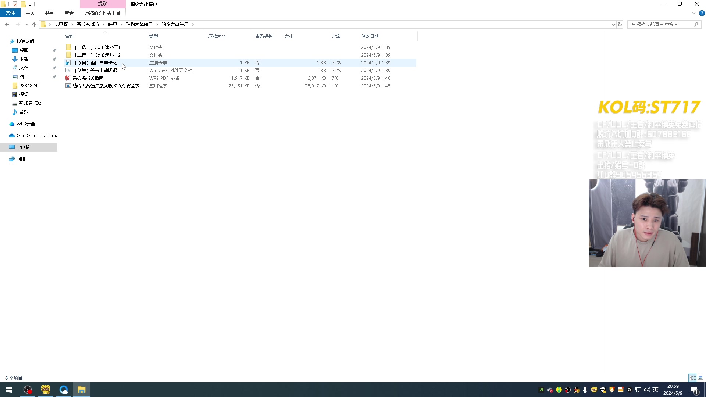Switch to large icons view in status bar
Image resolution: width=706 pixels, height=397 pixels.
pos(700,378)
